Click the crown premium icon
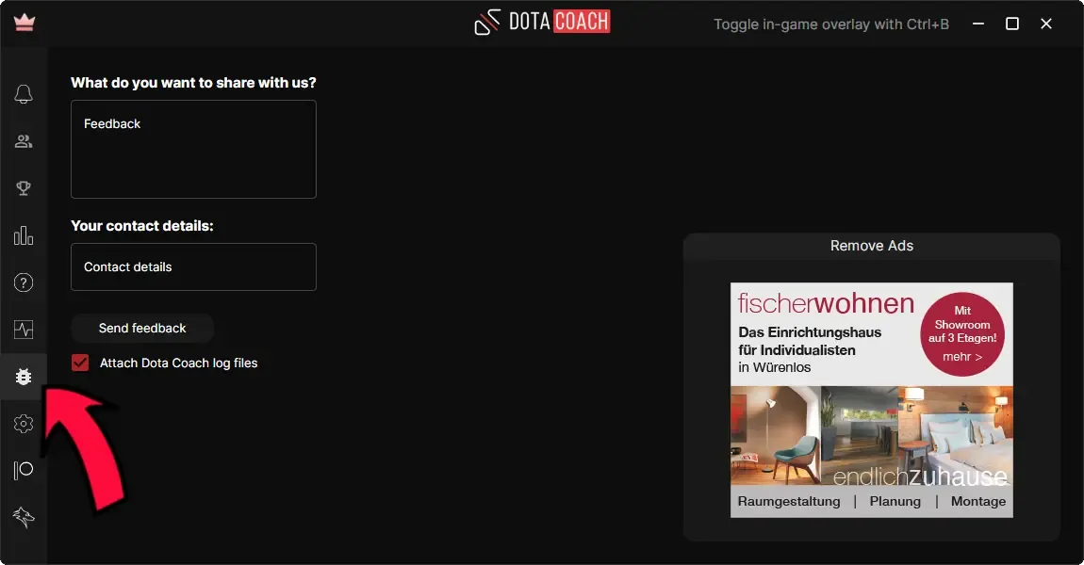The height and width of the screenshot is (565, 1084). pos(24,24)
